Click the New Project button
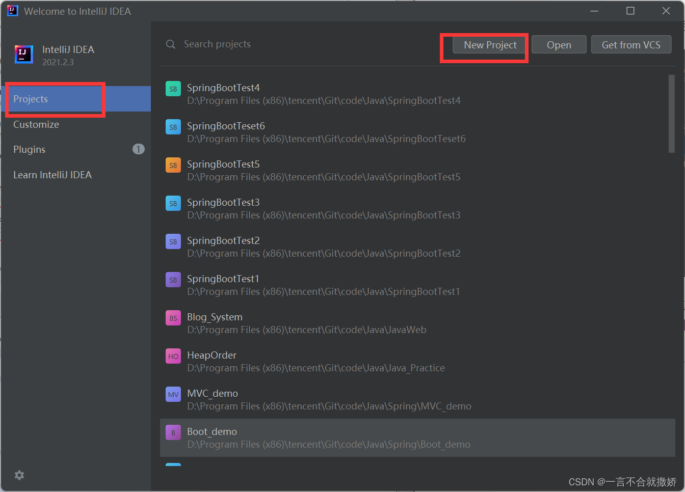Viewport: 685px width, 492px height. 490,45
